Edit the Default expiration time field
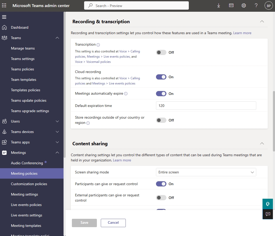This screenshot has height=236, width=275. click(x=206, y=106)
